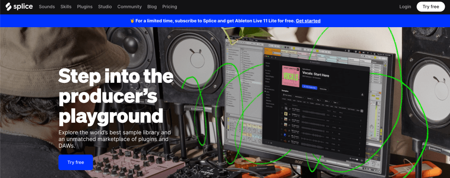Open Plugins in the navigation bar
Viewport: 450px width, 178px height.
tap(84, 7)
